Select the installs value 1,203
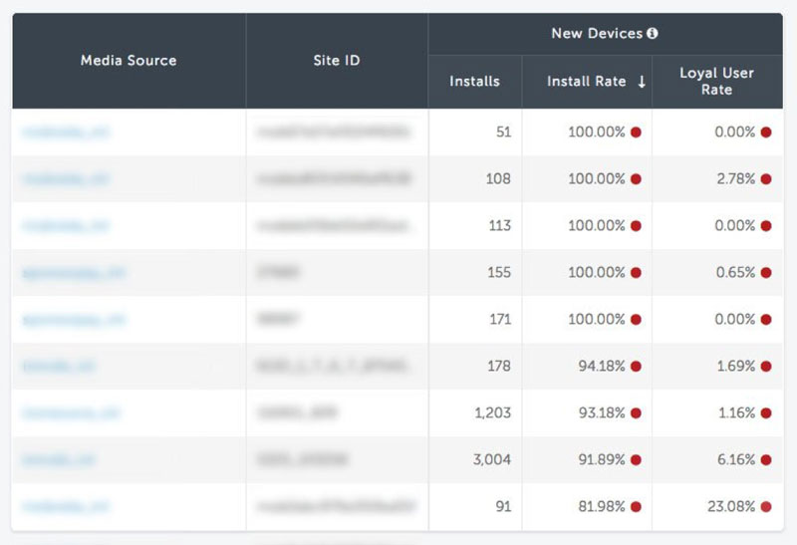The width and height of the screenshot is (797, 545). click(x=492, y=412)
